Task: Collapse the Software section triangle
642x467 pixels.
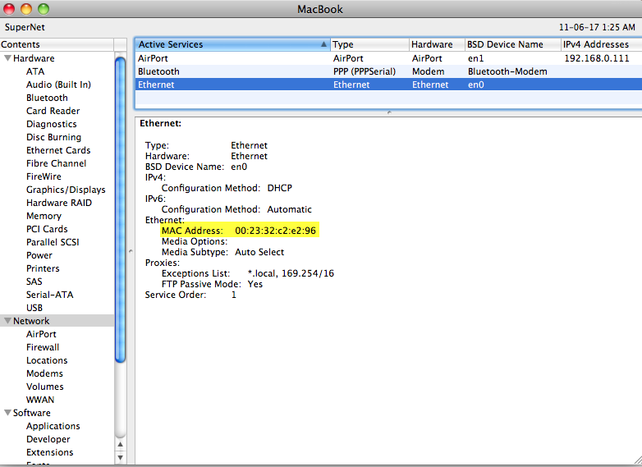Action: 7,413
